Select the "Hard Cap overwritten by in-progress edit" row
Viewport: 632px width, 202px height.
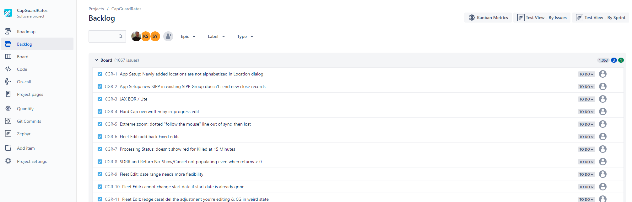click(358, 111)
